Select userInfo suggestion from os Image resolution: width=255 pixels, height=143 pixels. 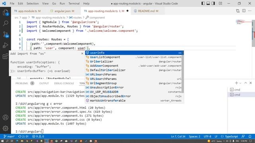click(134, 53)
